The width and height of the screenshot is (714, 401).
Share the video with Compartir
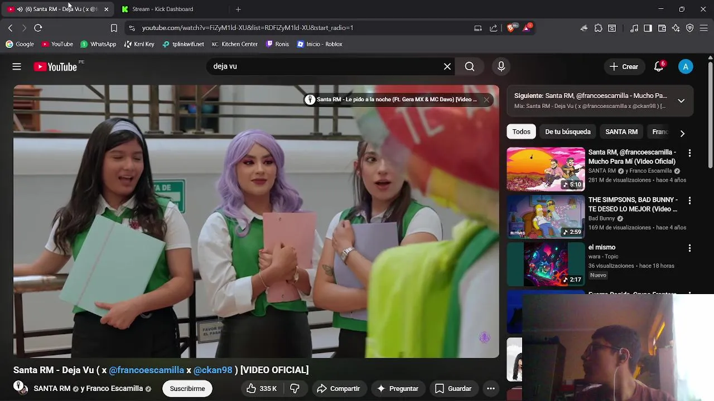click(x=338, y=389)
